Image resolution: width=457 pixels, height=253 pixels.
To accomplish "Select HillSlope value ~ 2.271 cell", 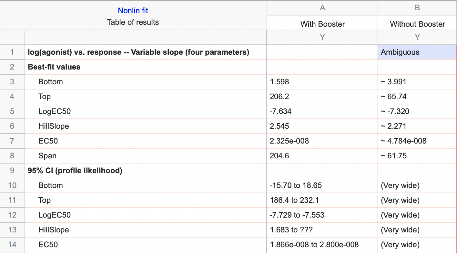I will (417, 126).
